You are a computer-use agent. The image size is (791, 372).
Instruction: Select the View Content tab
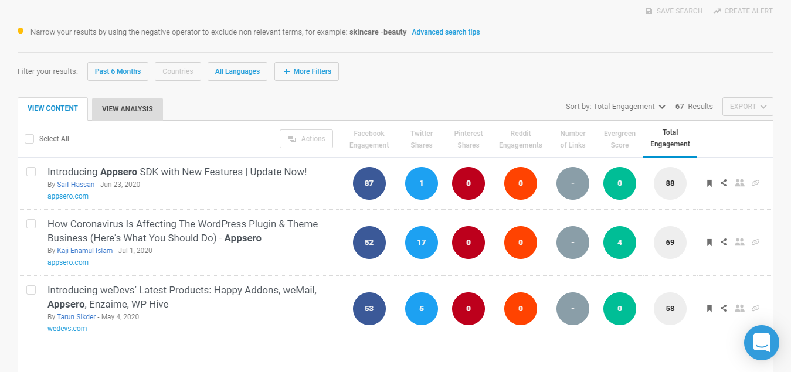pyautogui.click(x=53, y=109)
